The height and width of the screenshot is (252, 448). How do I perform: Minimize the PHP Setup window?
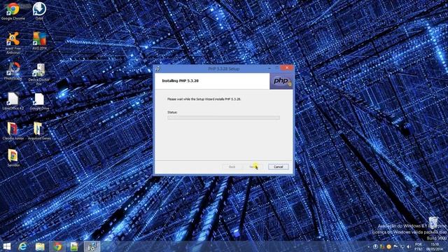pos(269,68)
